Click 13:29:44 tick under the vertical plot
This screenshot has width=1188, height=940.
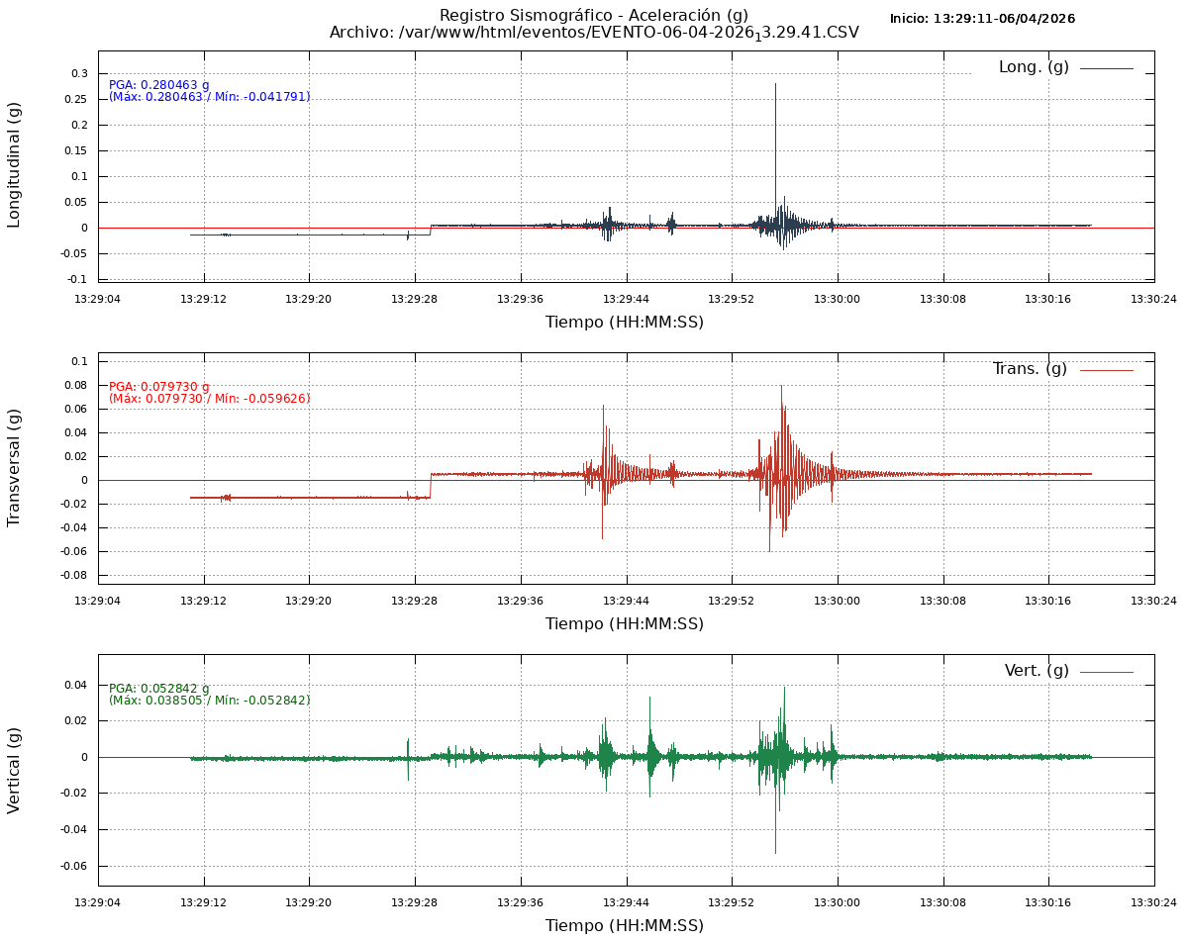626,902
